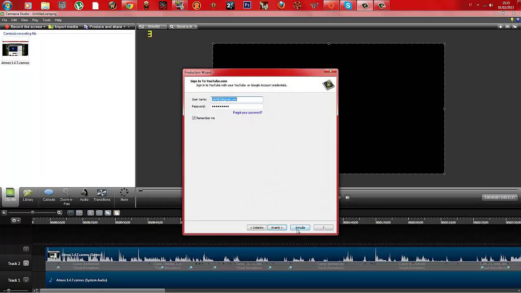The height and width of the screenshot is (293, 521).
Task: Click the timeline zoom-out magnifier icon
Action: [x=4, y=213]
